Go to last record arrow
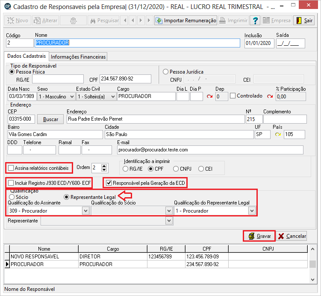 149,21
